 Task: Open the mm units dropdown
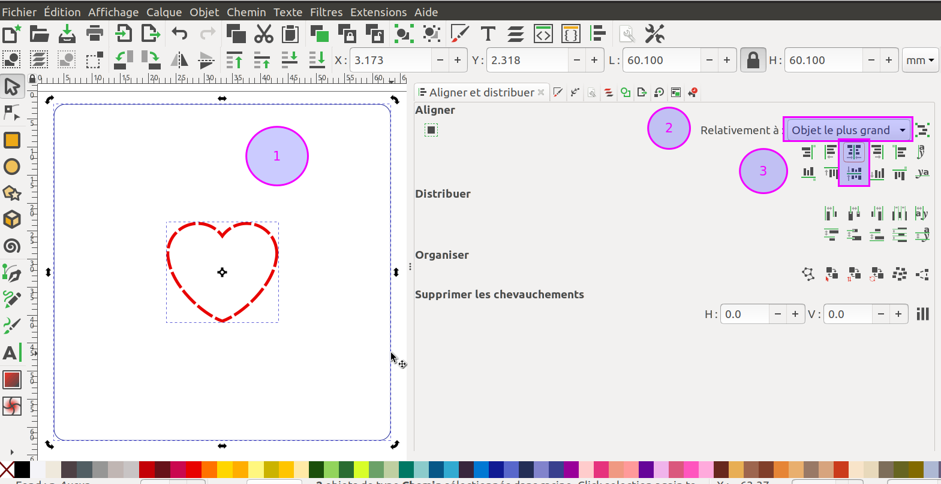point(919,60)
